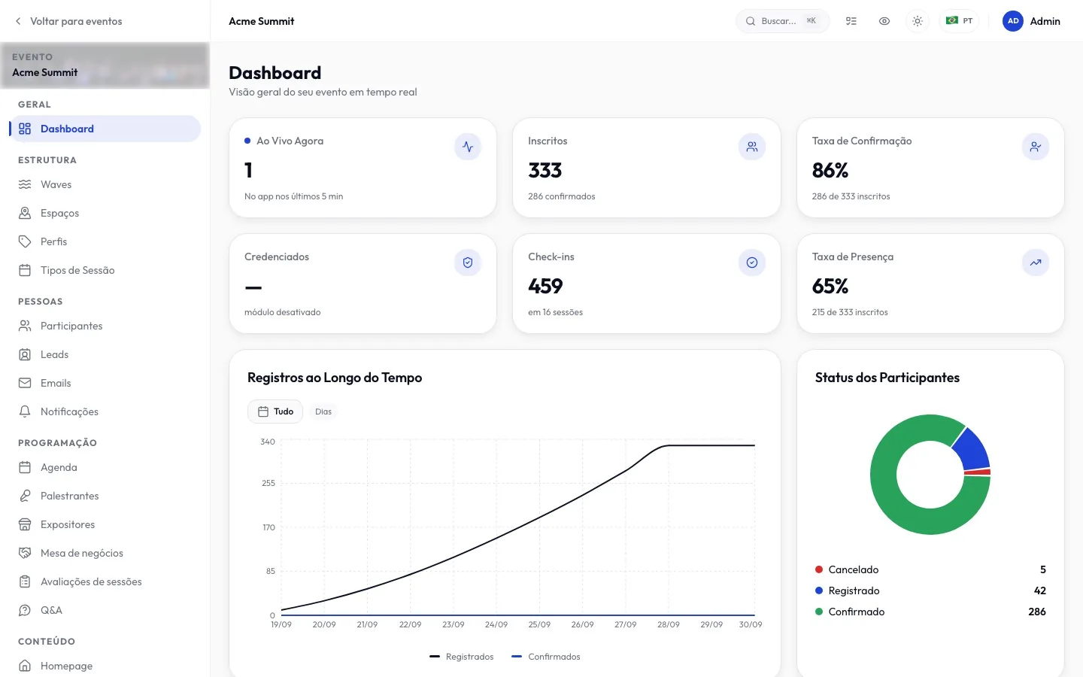Open the checklist icon in the top bar

[x=851, y=21]
